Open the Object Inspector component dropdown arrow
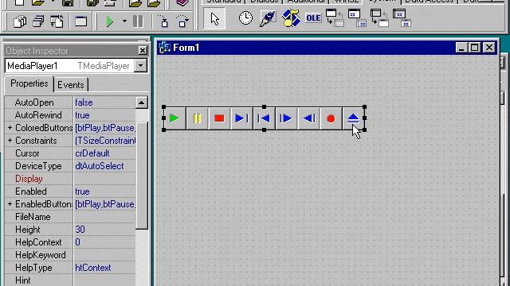The image size is (510, 286). click(x=140, y=66)
